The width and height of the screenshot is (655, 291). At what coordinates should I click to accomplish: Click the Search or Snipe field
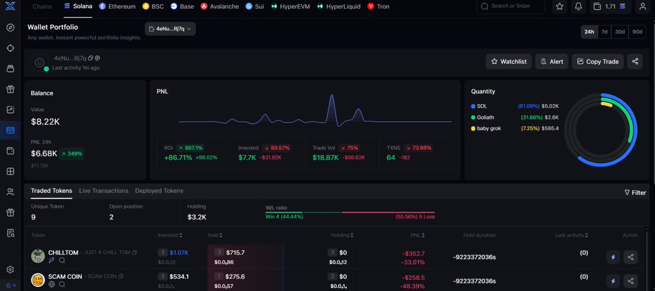point(510,7)
